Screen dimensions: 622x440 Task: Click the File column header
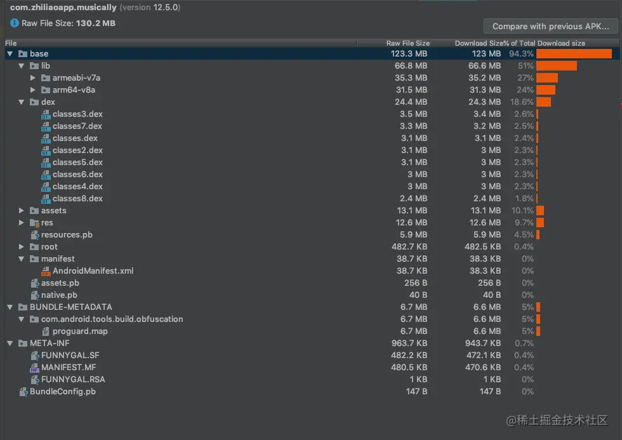click(x=180, y=43)
